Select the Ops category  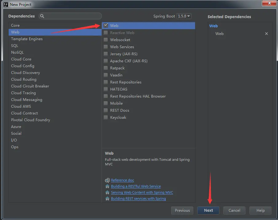pyautogui.click(x=55, y=147)
